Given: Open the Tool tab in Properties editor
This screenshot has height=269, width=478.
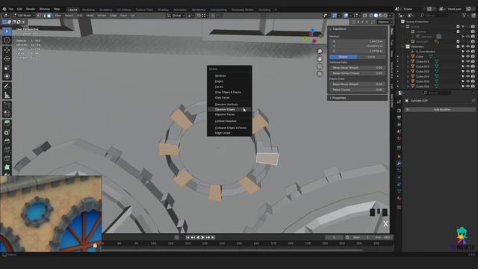Looking at the screenshot, I should 399,102.
